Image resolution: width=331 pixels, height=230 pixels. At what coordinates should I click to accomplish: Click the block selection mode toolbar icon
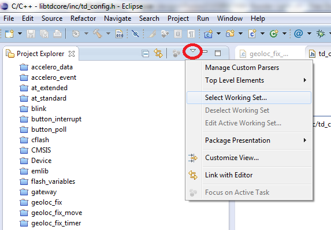point(178,34)
